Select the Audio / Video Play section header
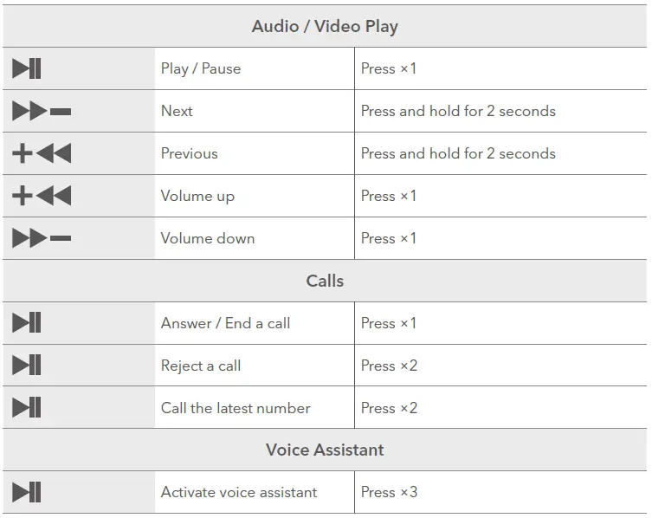 click(x=325, y=26)
